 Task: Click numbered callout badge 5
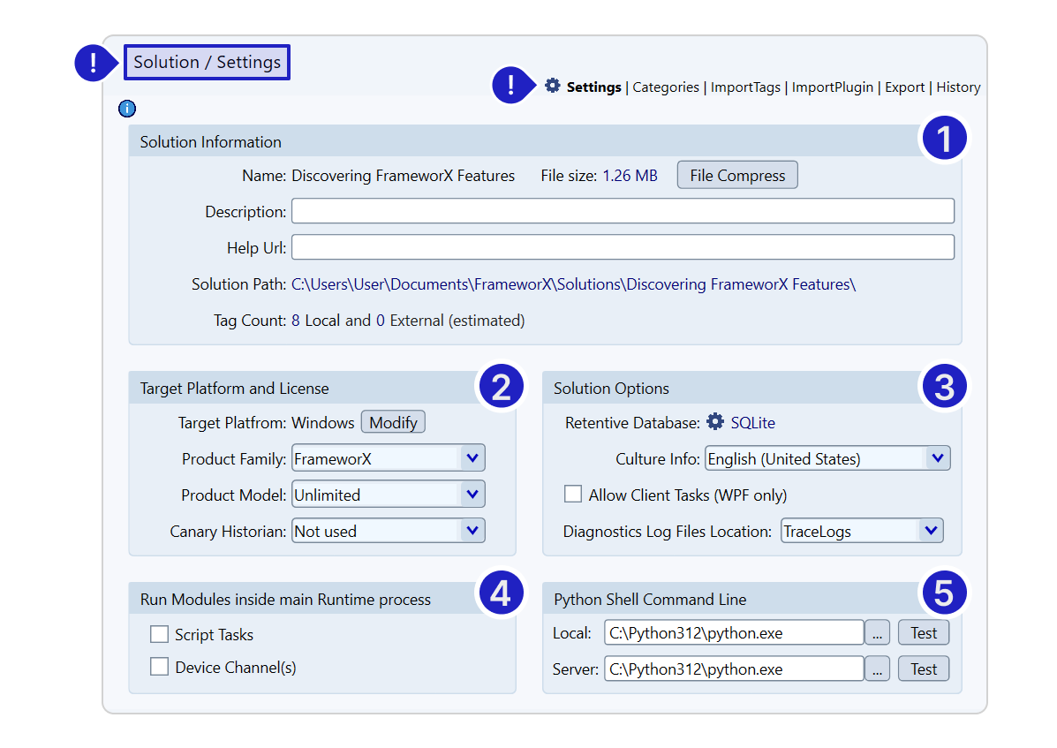(x=944, y=593)
